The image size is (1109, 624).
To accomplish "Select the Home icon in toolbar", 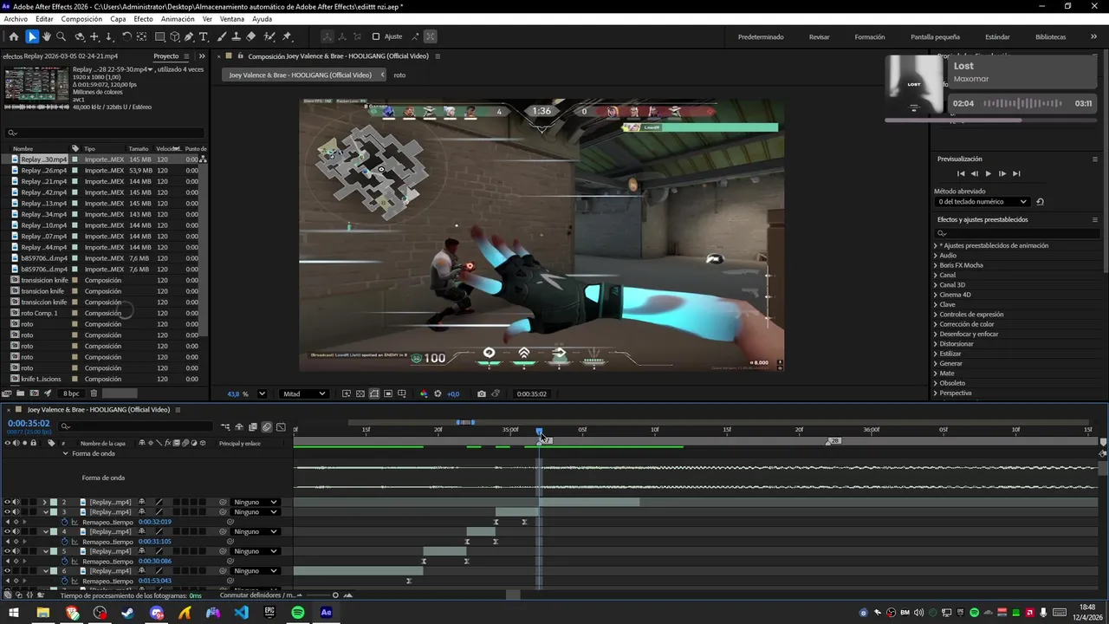I will 14,36.
